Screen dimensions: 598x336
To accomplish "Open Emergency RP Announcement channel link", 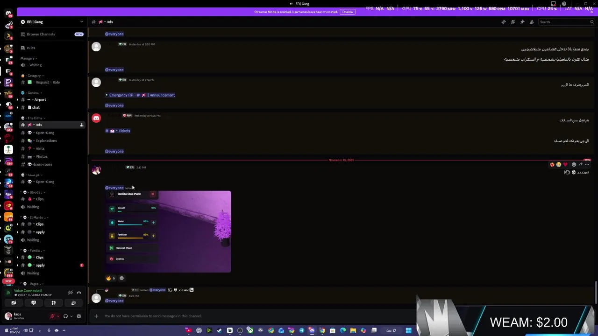I will 140,95.
